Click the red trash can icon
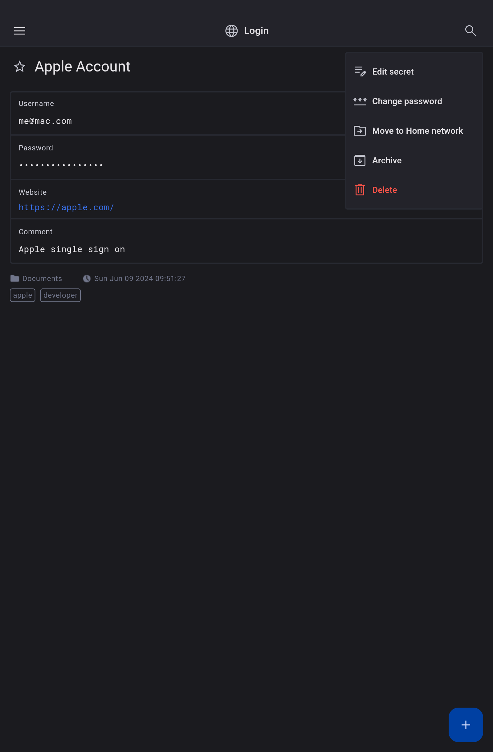 tap(360, 190)
